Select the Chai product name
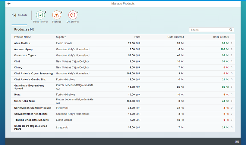246x145 pixels. click(x=17, y=61)
